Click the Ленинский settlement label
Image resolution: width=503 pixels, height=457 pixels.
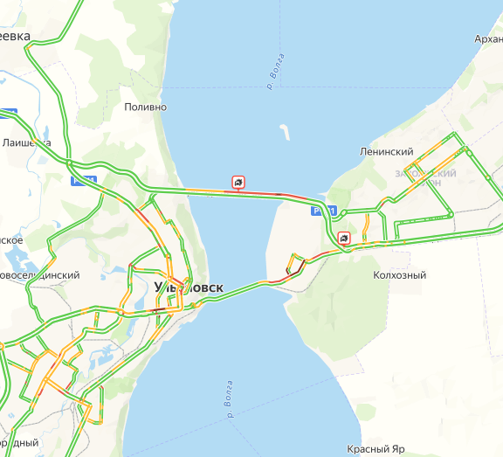387,151
